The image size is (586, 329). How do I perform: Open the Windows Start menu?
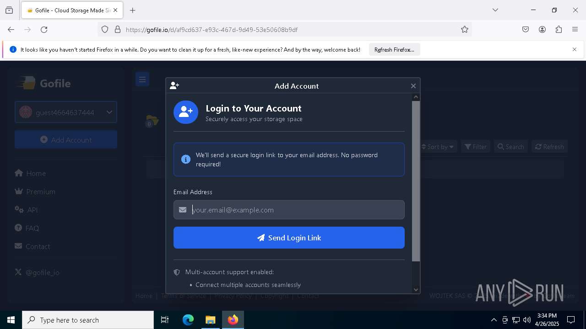point(11,320)
